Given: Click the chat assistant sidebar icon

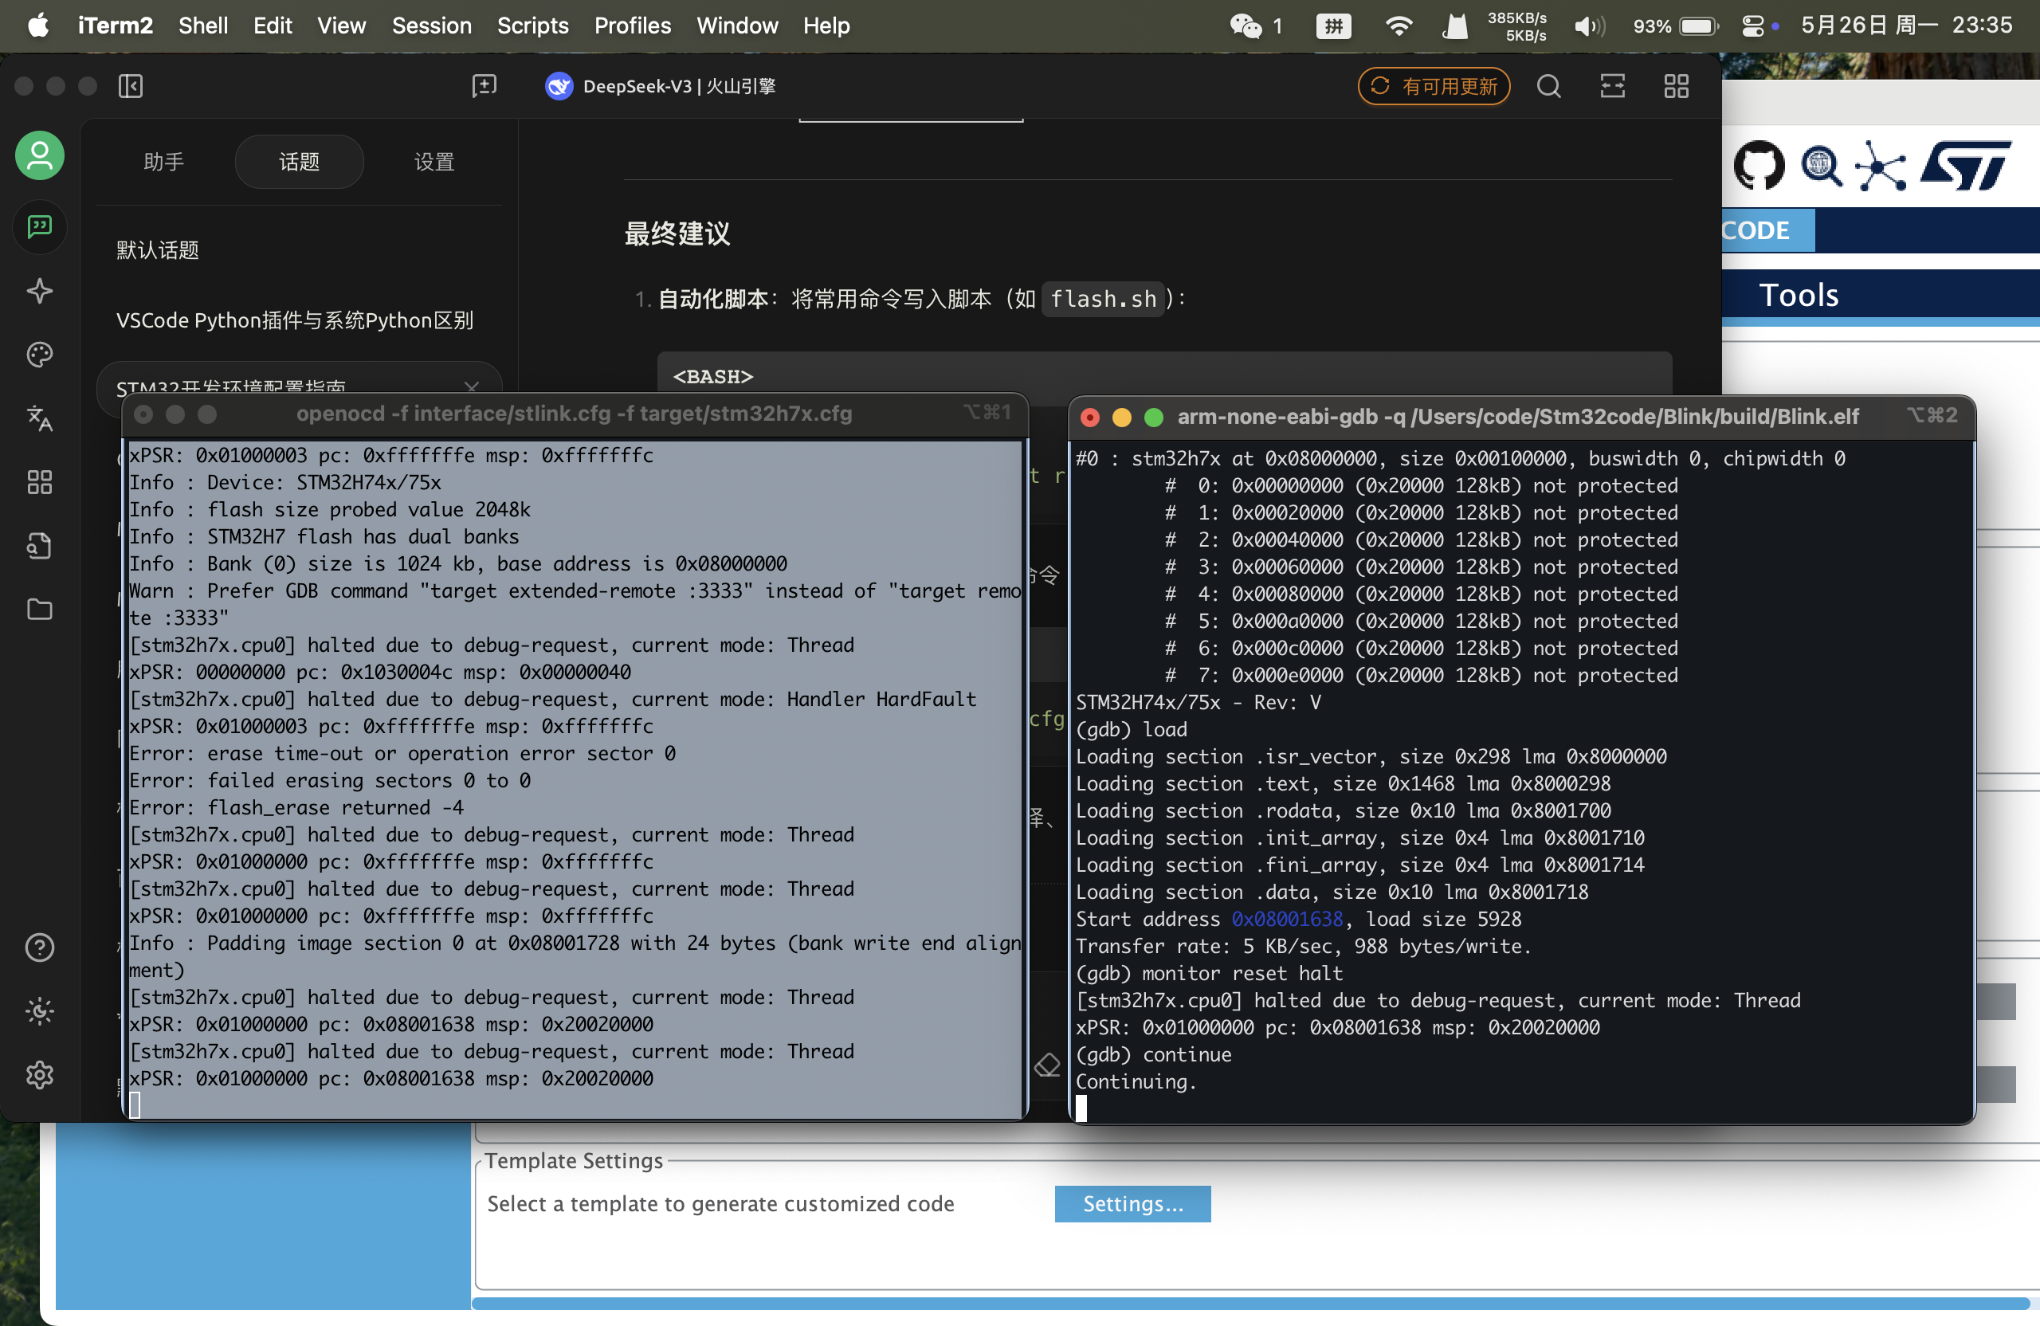Looking at the screenshot, I should (39, 226).
